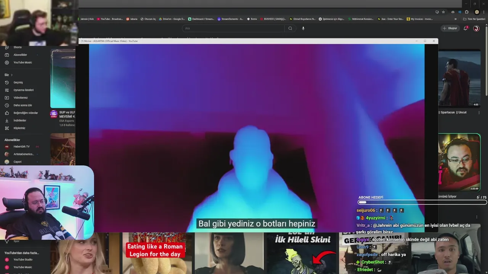Open Capori subscription channel
Viewport: 488px width, 274px height.
[18, 162]
